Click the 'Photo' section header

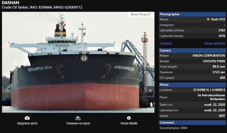(192, 85)
